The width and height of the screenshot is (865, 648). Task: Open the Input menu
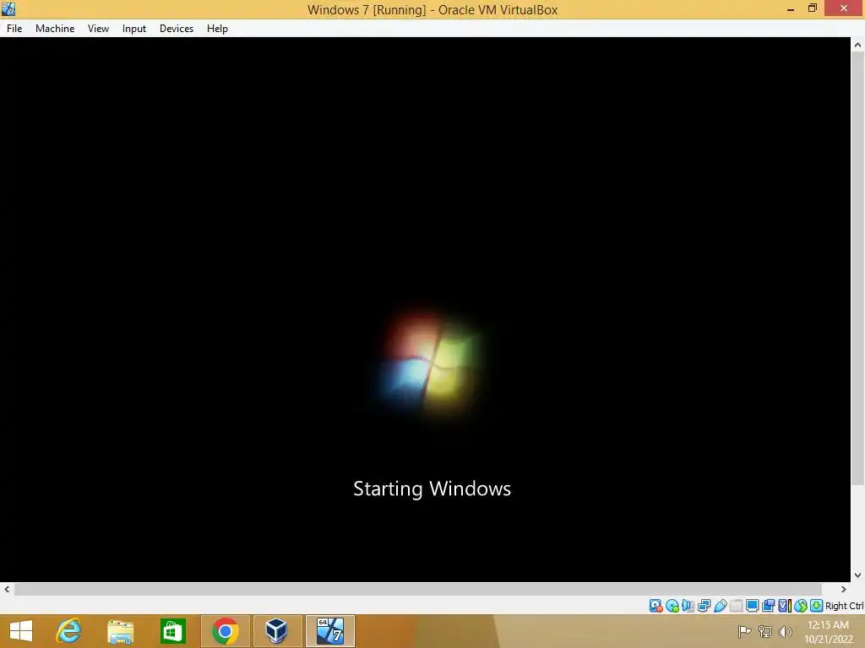[x=134, y=29]
